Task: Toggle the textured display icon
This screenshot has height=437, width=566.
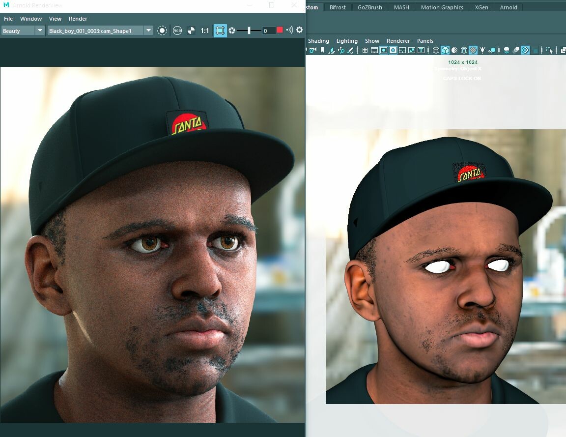Action: coord(473,50)
